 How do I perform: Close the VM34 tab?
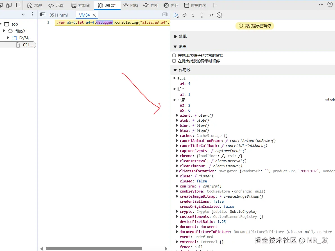(94, 15)
